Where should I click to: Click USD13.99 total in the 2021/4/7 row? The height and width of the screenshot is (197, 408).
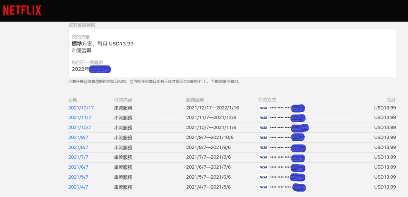pos(385,187)
